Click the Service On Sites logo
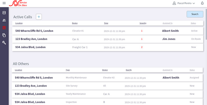The image size is (207, 105). point(18,3)
